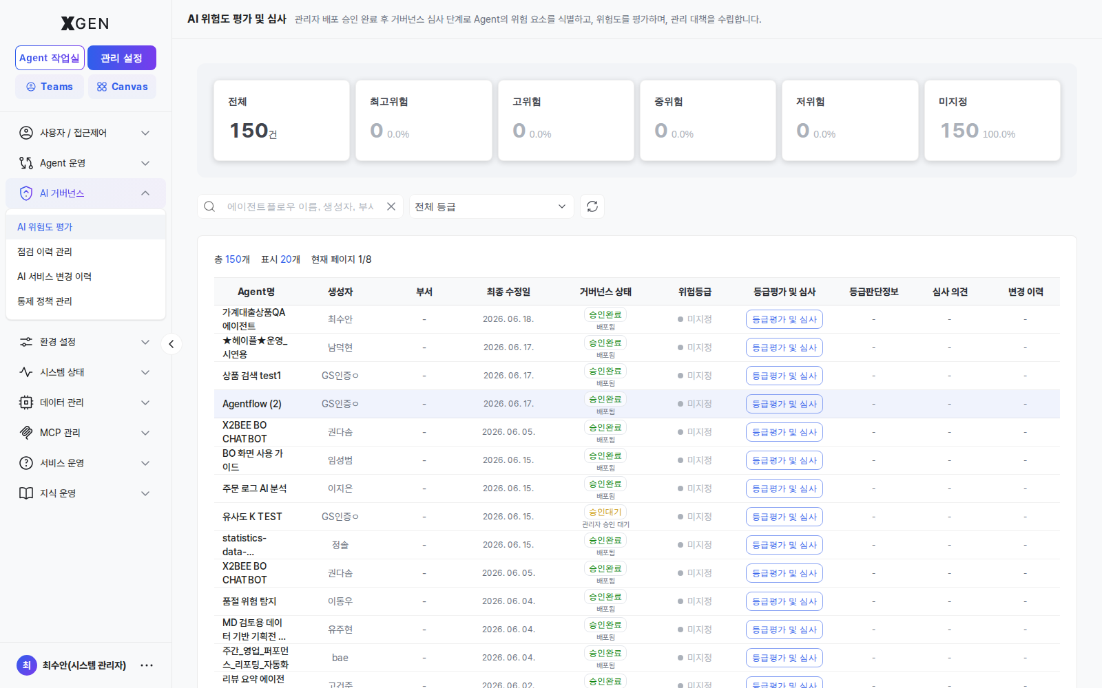The height and width of the screenshot is (688, 1102).
Task: Click the MCP 관리 icon
Action: point(26,433)
